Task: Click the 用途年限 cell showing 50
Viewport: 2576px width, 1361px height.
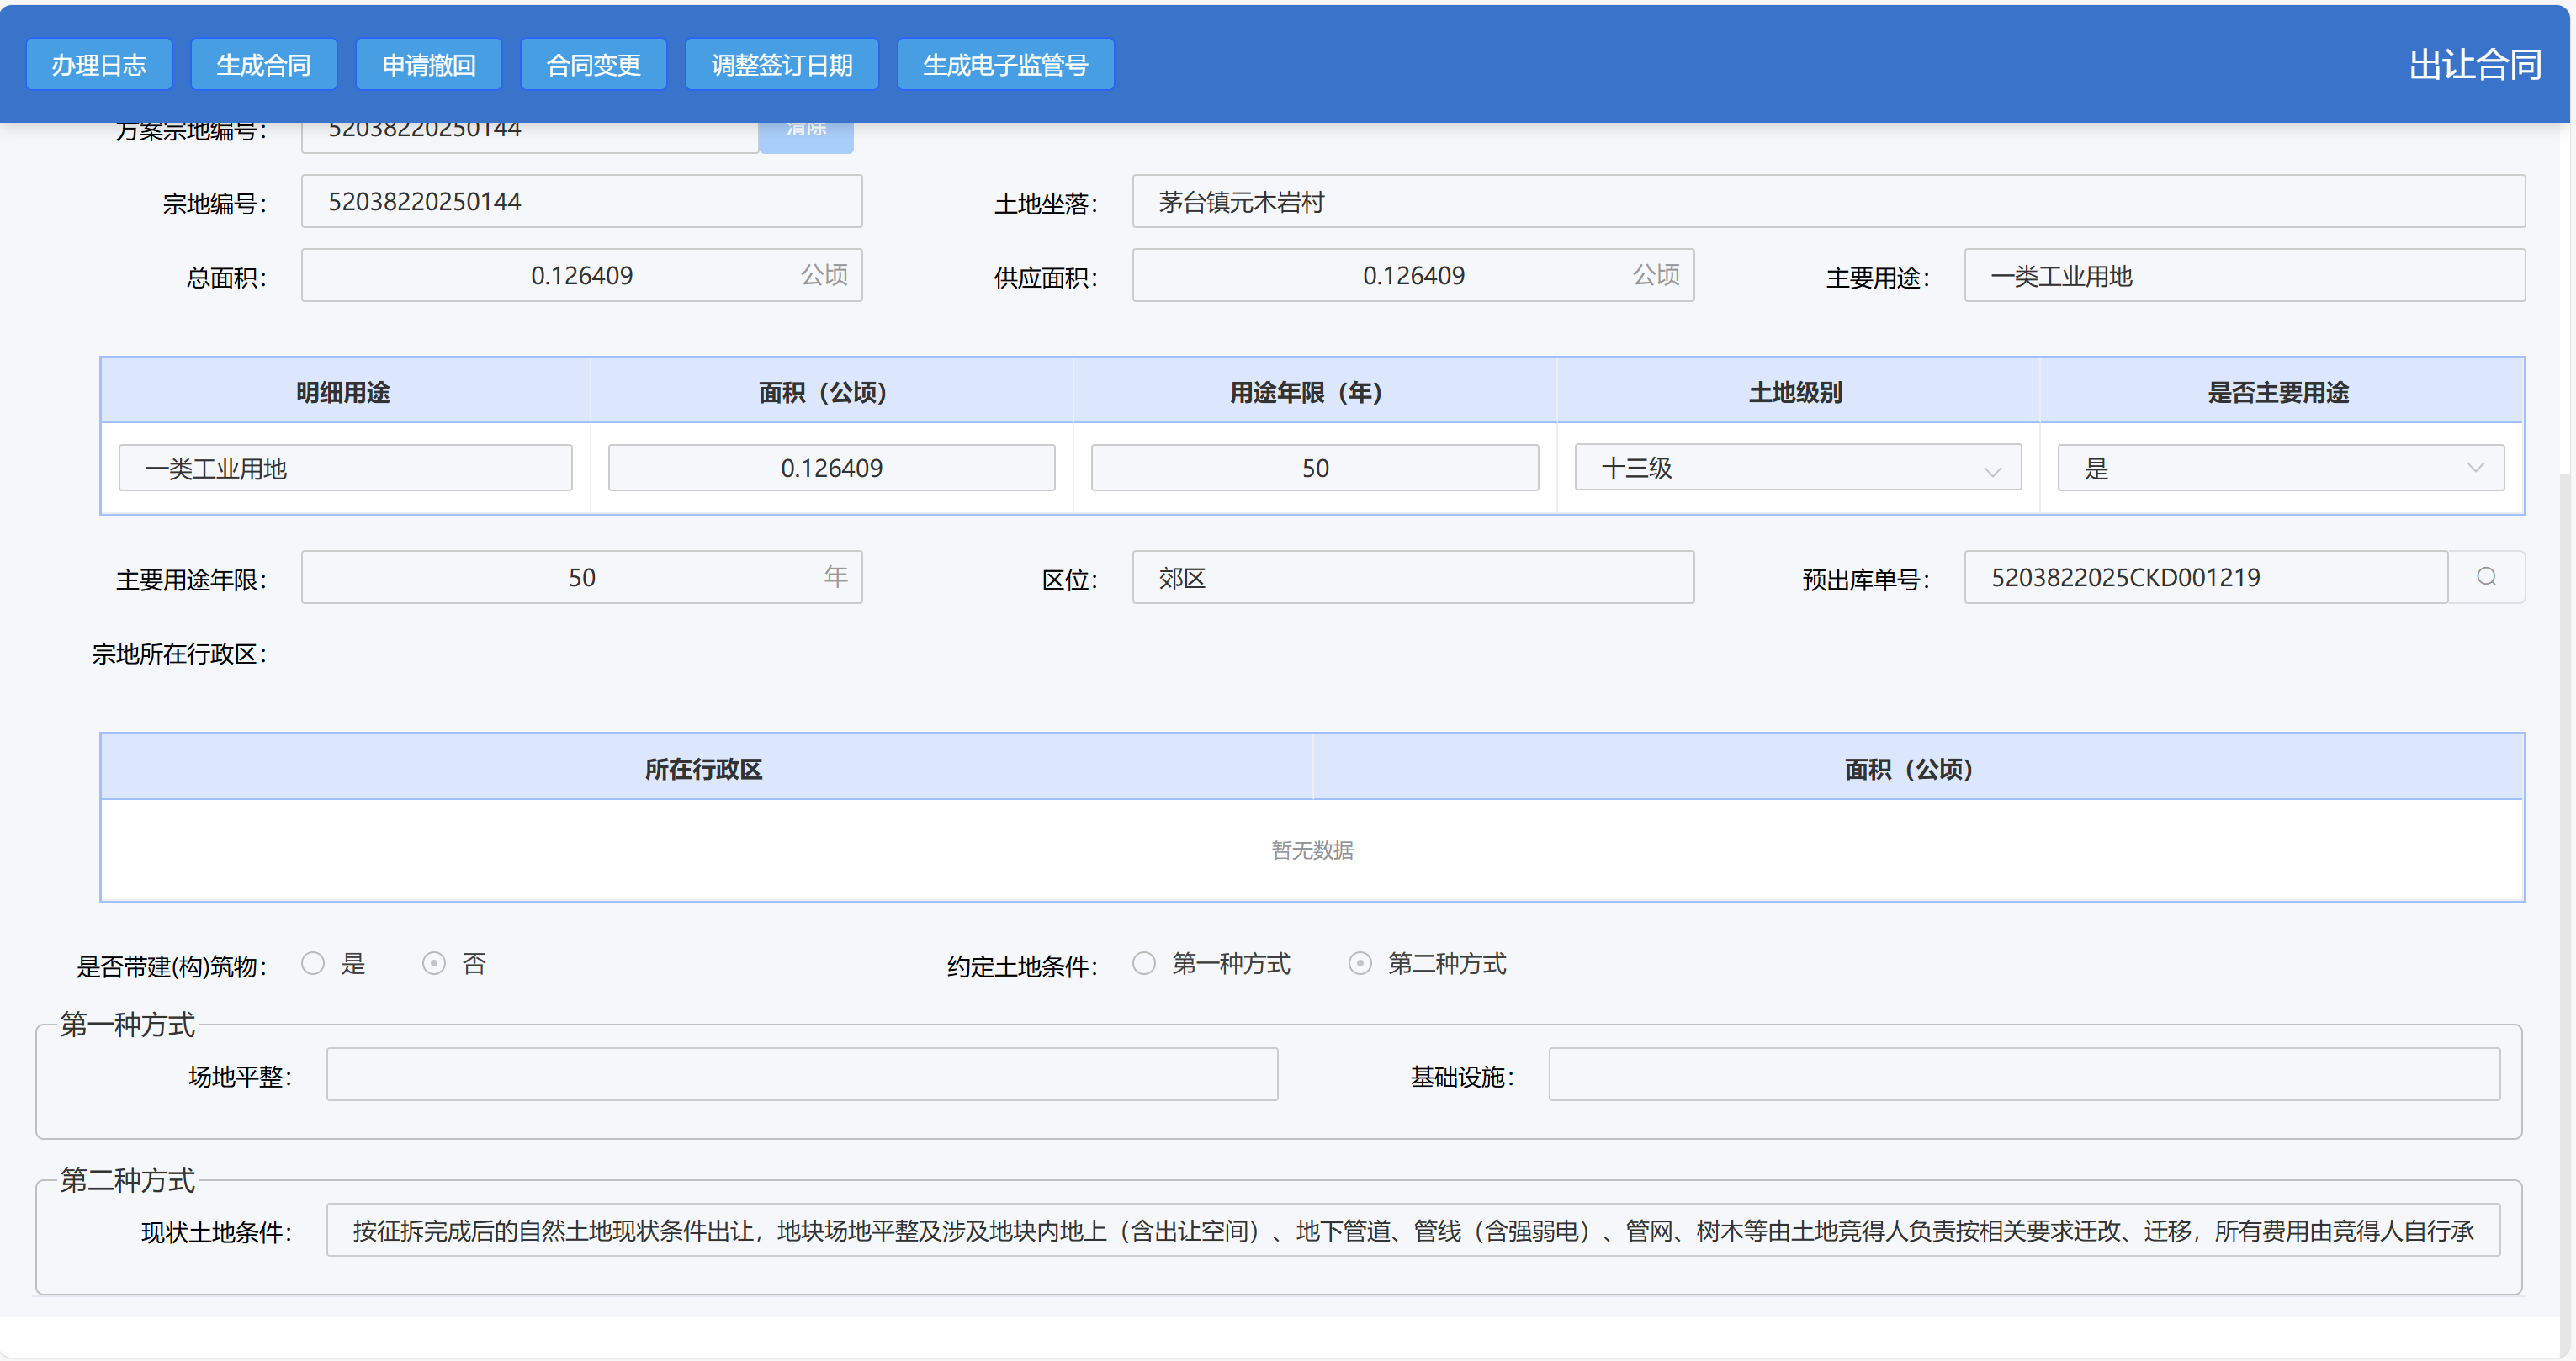Action: point(1314,468)
